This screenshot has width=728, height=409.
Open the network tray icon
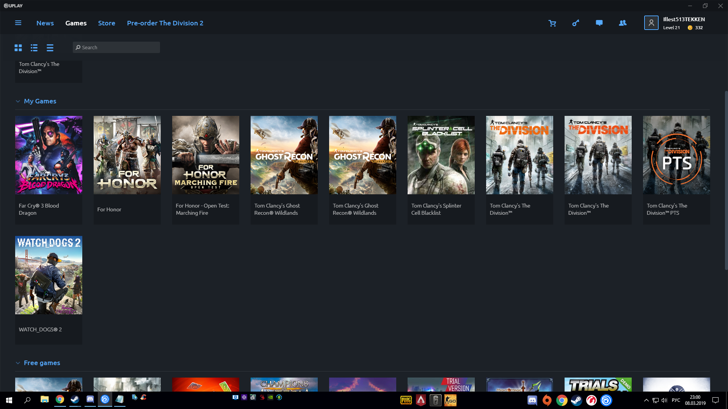[656, 400]
